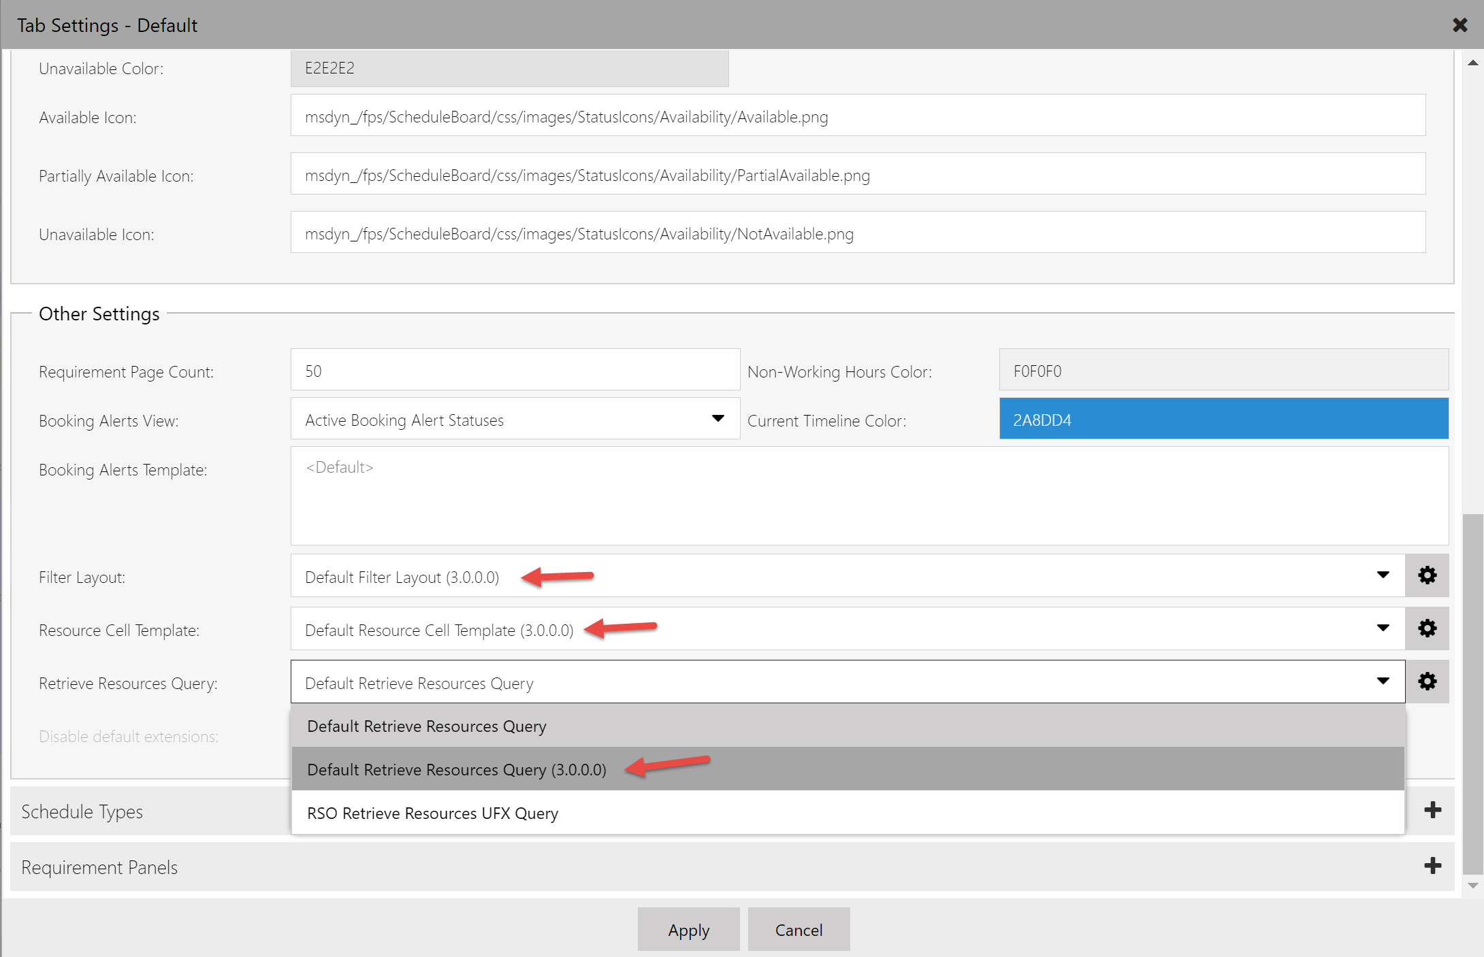
Task: Expand the Filter Layout dropdown
Action: pos(1383,575)
